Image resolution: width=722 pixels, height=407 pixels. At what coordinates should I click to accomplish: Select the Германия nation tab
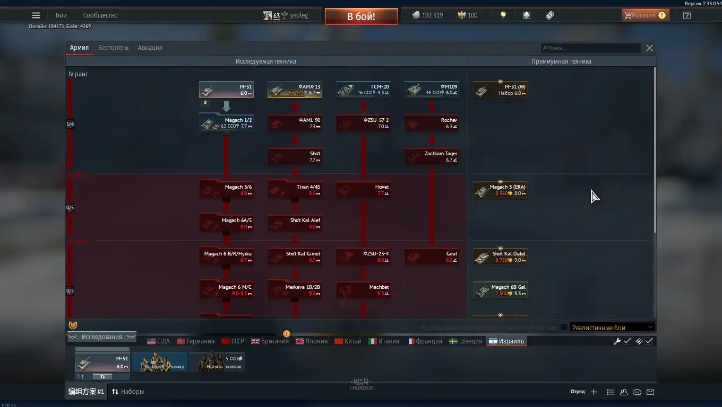(x=195, y=341)
